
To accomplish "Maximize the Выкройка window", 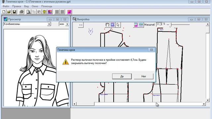I will 199,19.
